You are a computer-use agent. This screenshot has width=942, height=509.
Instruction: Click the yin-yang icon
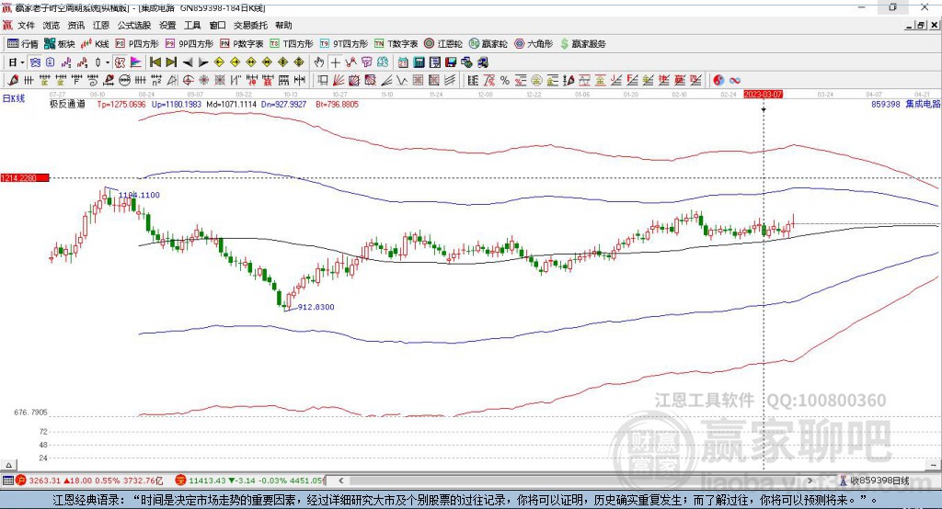718,81
